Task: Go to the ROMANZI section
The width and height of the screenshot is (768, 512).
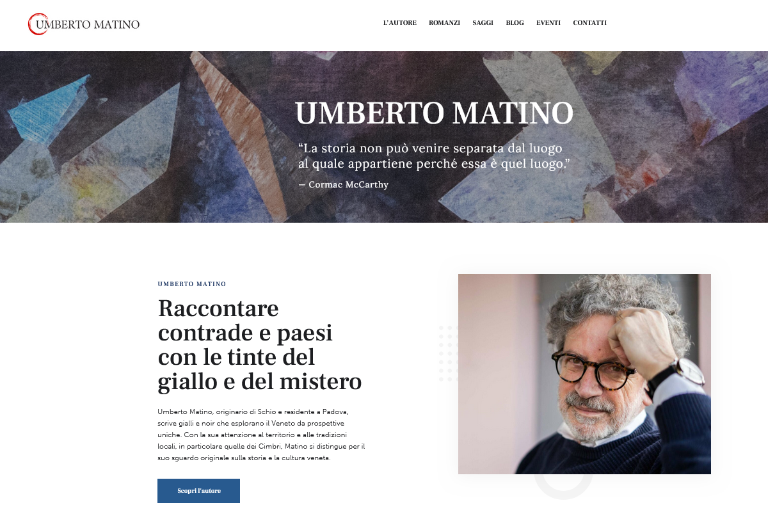Action: click(444, 23)
